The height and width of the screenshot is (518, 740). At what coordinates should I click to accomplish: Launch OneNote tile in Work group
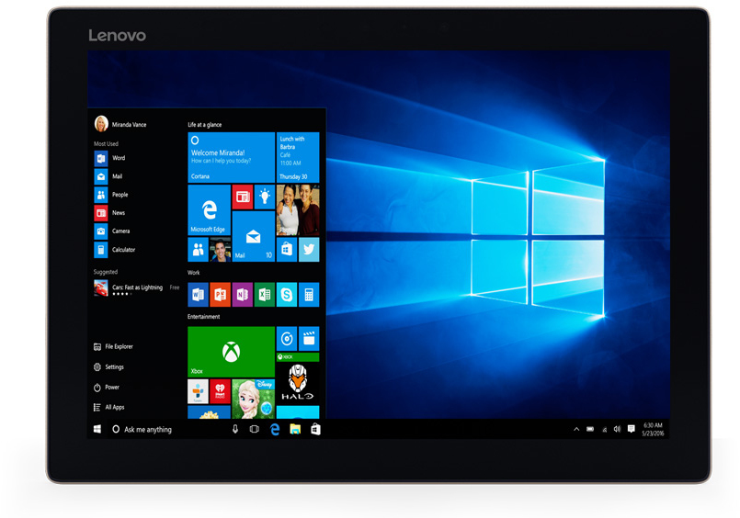click(x=242, y=295)
